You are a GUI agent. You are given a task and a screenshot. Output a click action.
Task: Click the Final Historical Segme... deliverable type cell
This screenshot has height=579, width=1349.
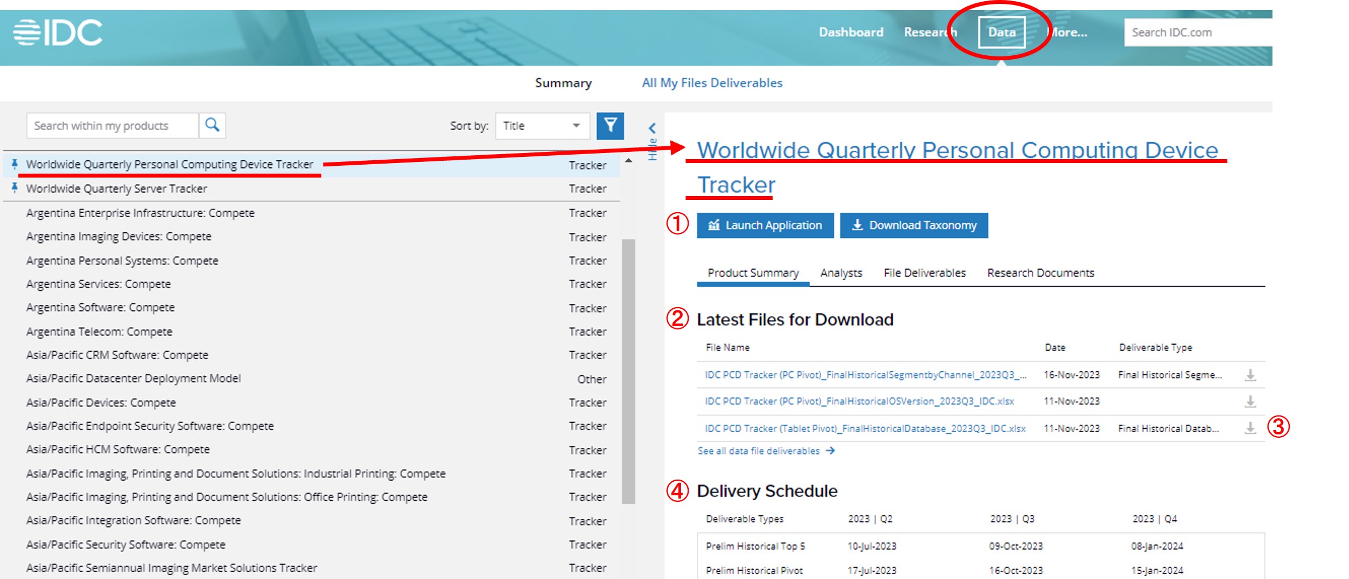click(x=1170, y=375)
